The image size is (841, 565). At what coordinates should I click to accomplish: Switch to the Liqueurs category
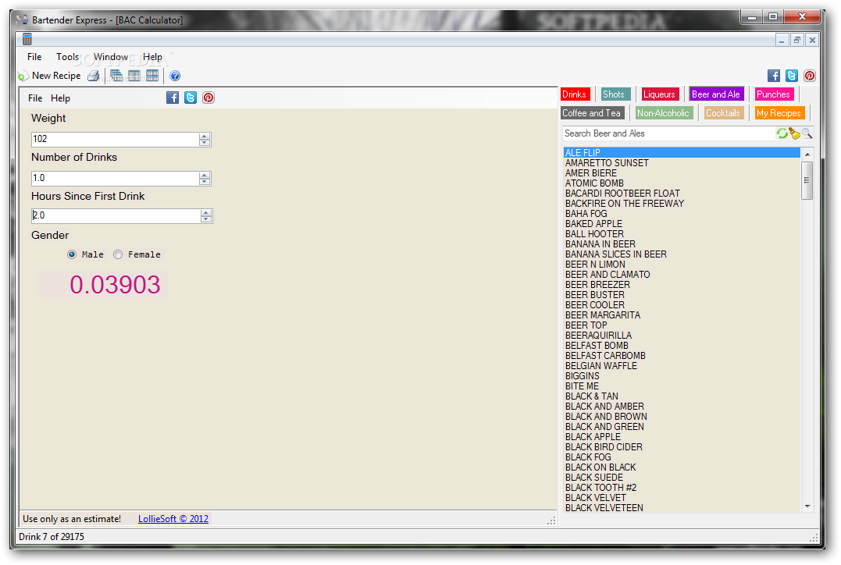click(x=660, y=94)
